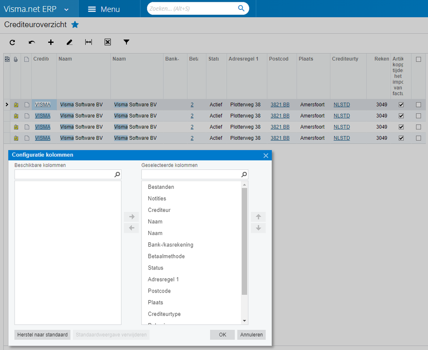
Task: Click the scroll-down arrow of the selected columns list
Action: pos(245,321)
